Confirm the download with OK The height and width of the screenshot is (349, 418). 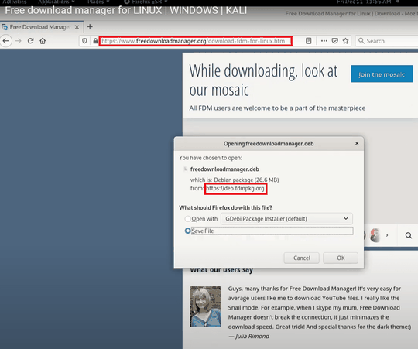pos(341,258)
